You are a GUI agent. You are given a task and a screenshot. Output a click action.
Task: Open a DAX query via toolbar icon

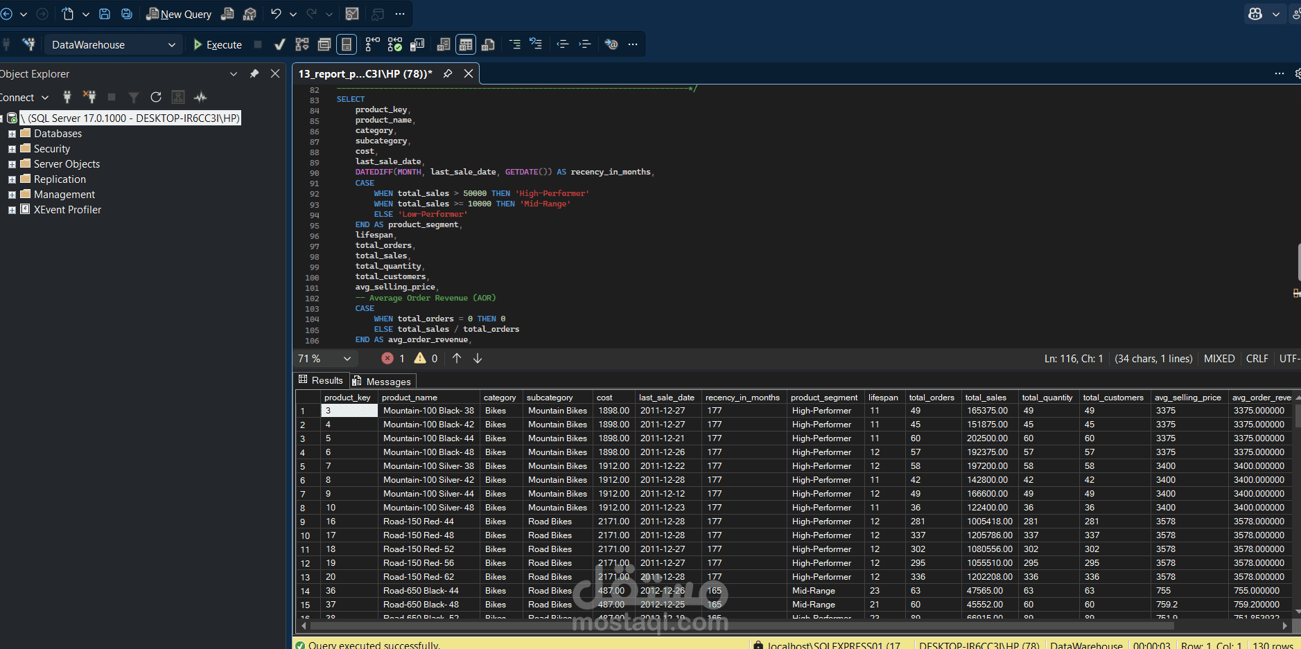coord(250,14)
